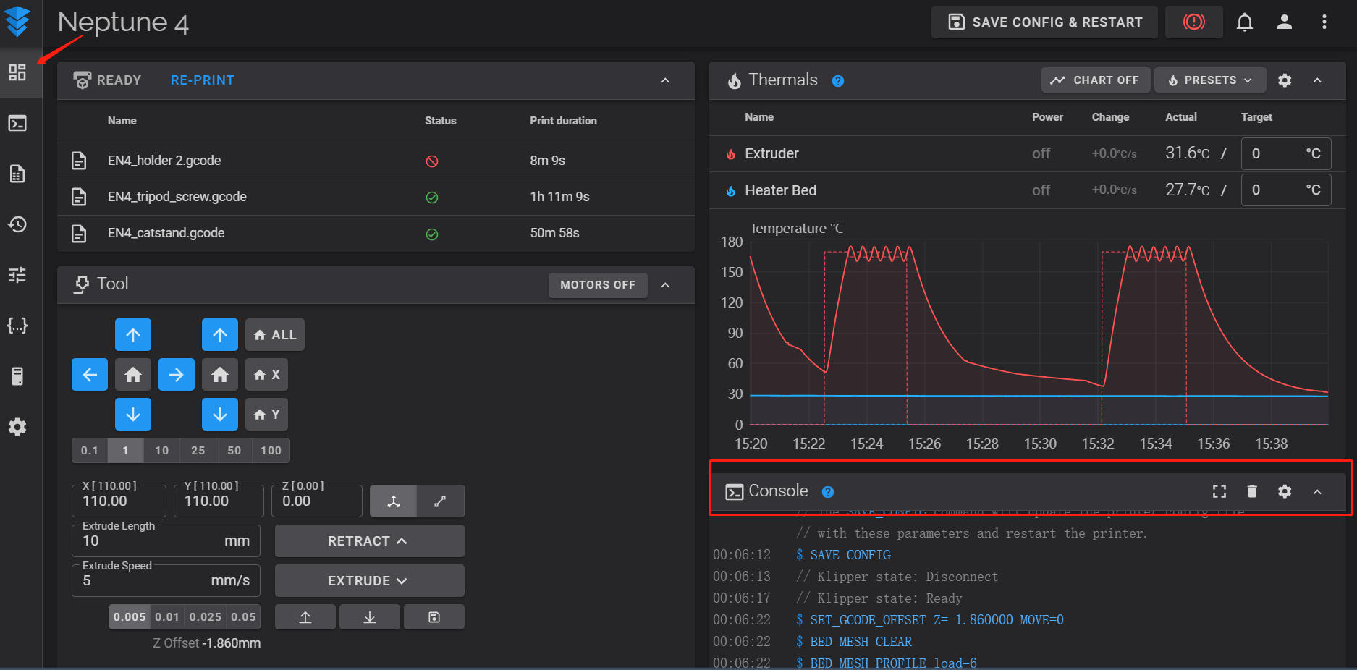The width and height of the screenshot is (1357, 670).
Task: Click the emergency stop icon
Action: pos(1193,22)
